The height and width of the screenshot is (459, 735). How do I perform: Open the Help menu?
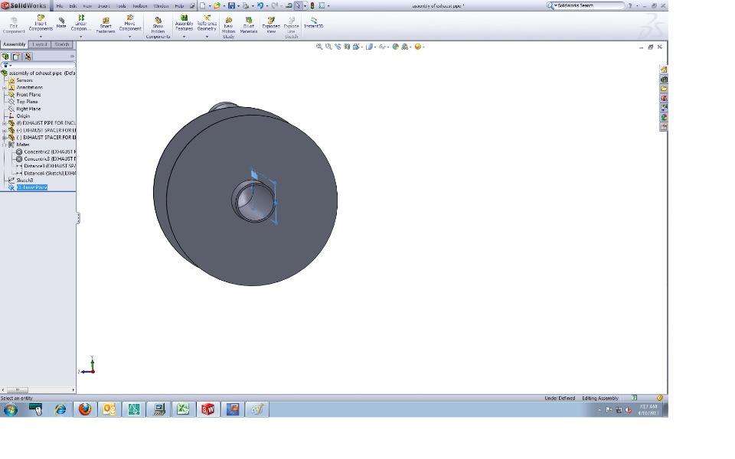pyautogui.click(x=179, y=5)
